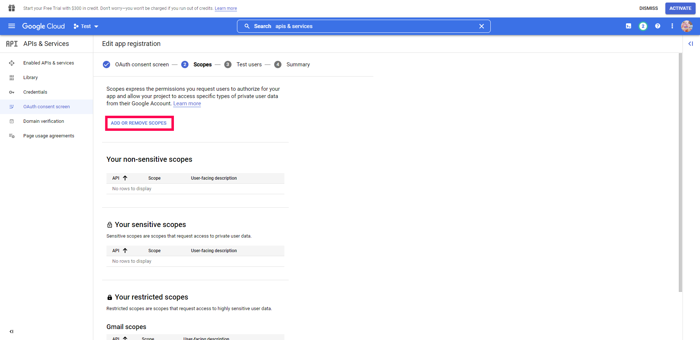Open the Domain verification page
The width and height of the screenshot is (700, 340).
click(x=43, y=121)
